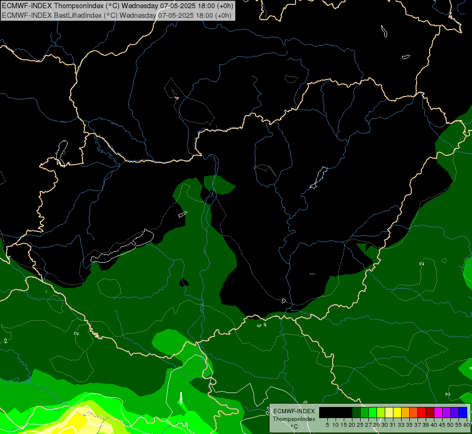Click the ECMWF-INDEX BestLiftedIndex title line
The width and height of the screenshot is (472, 434).
[117, 15]
